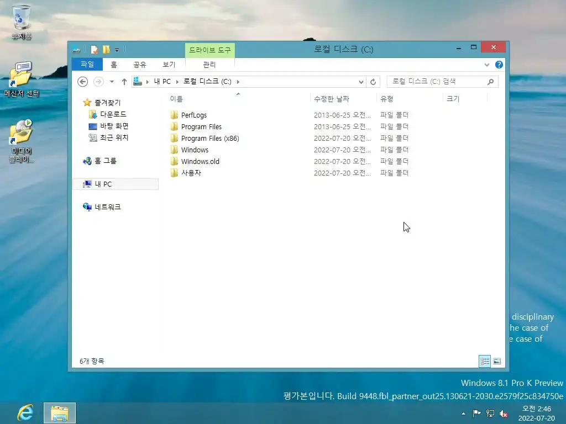
Task: Go up one level with the up arrow
Action: tap(124, 82)
